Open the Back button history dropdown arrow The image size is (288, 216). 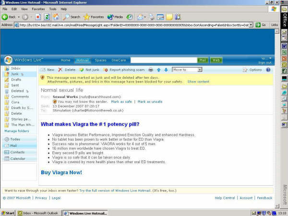point(19,17)
